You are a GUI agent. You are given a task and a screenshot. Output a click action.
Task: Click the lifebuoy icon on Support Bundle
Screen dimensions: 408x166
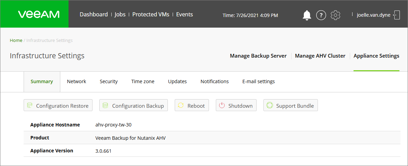[270, 105]
